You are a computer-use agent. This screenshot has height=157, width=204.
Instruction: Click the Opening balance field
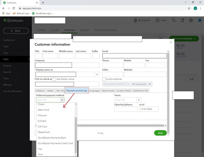[126, 109]
